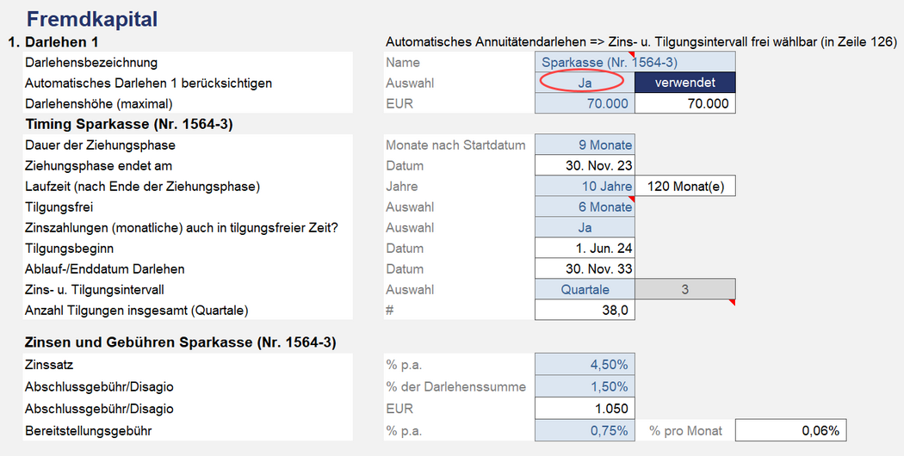This screenshot has width=904, height=456.
Task: Click the 120 Monat(e) cell
Action: (x=684, y=187)
